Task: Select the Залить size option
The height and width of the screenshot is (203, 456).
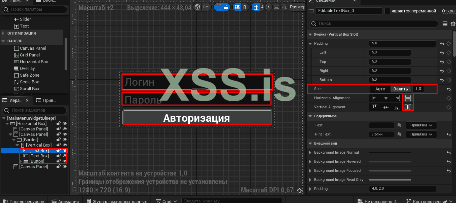Action: [x=400, y=89]
